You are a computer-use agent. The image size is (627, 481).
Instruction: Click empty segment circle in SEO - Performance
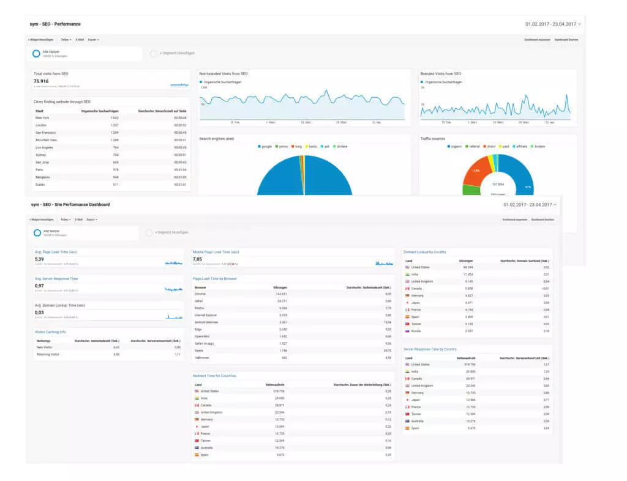(153, 54)
